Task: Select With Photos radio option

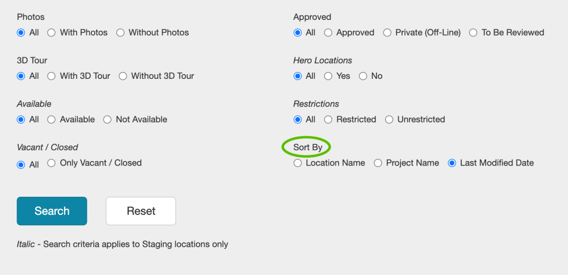Action: (52, 33)
